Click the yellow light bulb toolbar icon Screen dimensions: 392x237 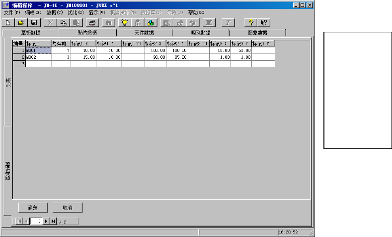125,23
